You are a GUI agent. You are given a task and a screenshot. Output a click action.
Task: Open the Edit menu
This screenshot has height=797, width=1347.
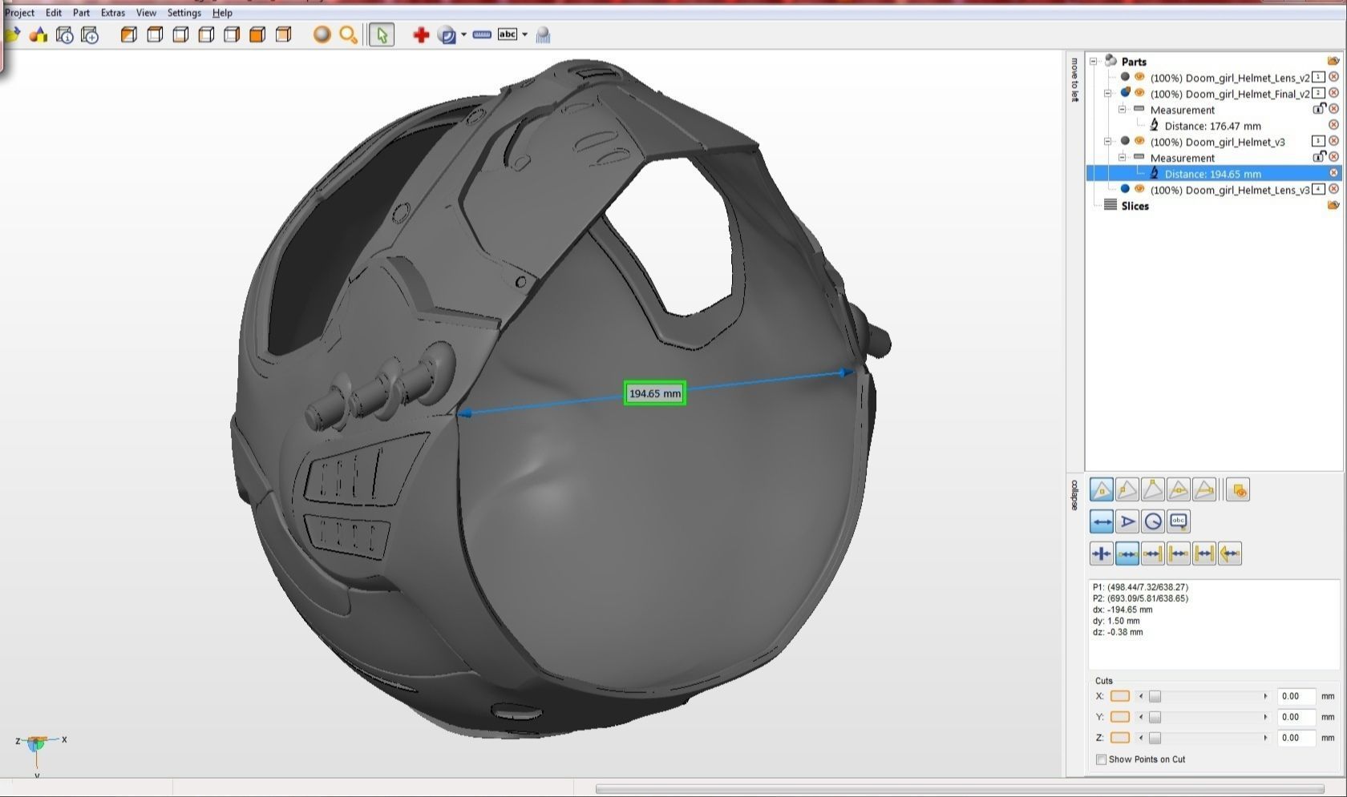pyautogui.click(x=53, y=13)
